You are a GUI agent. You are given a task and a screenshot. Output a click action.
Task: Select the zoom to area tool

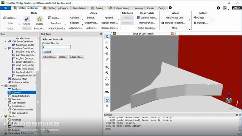[107, 54]
